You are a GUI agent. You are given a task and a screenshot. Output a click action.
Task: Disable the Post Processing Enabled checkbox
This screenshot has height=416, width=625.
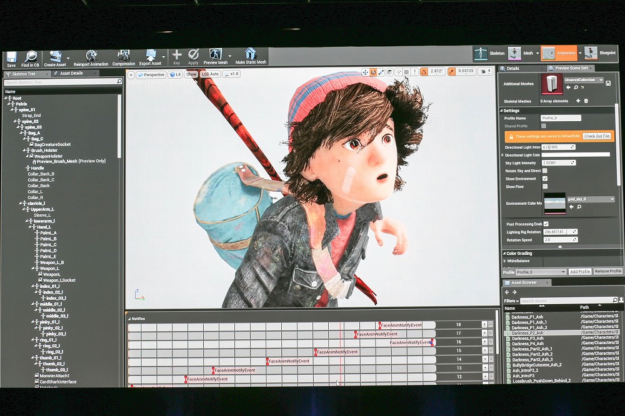pos(546,224)
